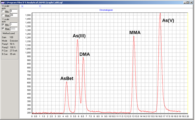Click the Y scale Max field showing 2000
Screen dimensions: 195x120
pos(14,29)
